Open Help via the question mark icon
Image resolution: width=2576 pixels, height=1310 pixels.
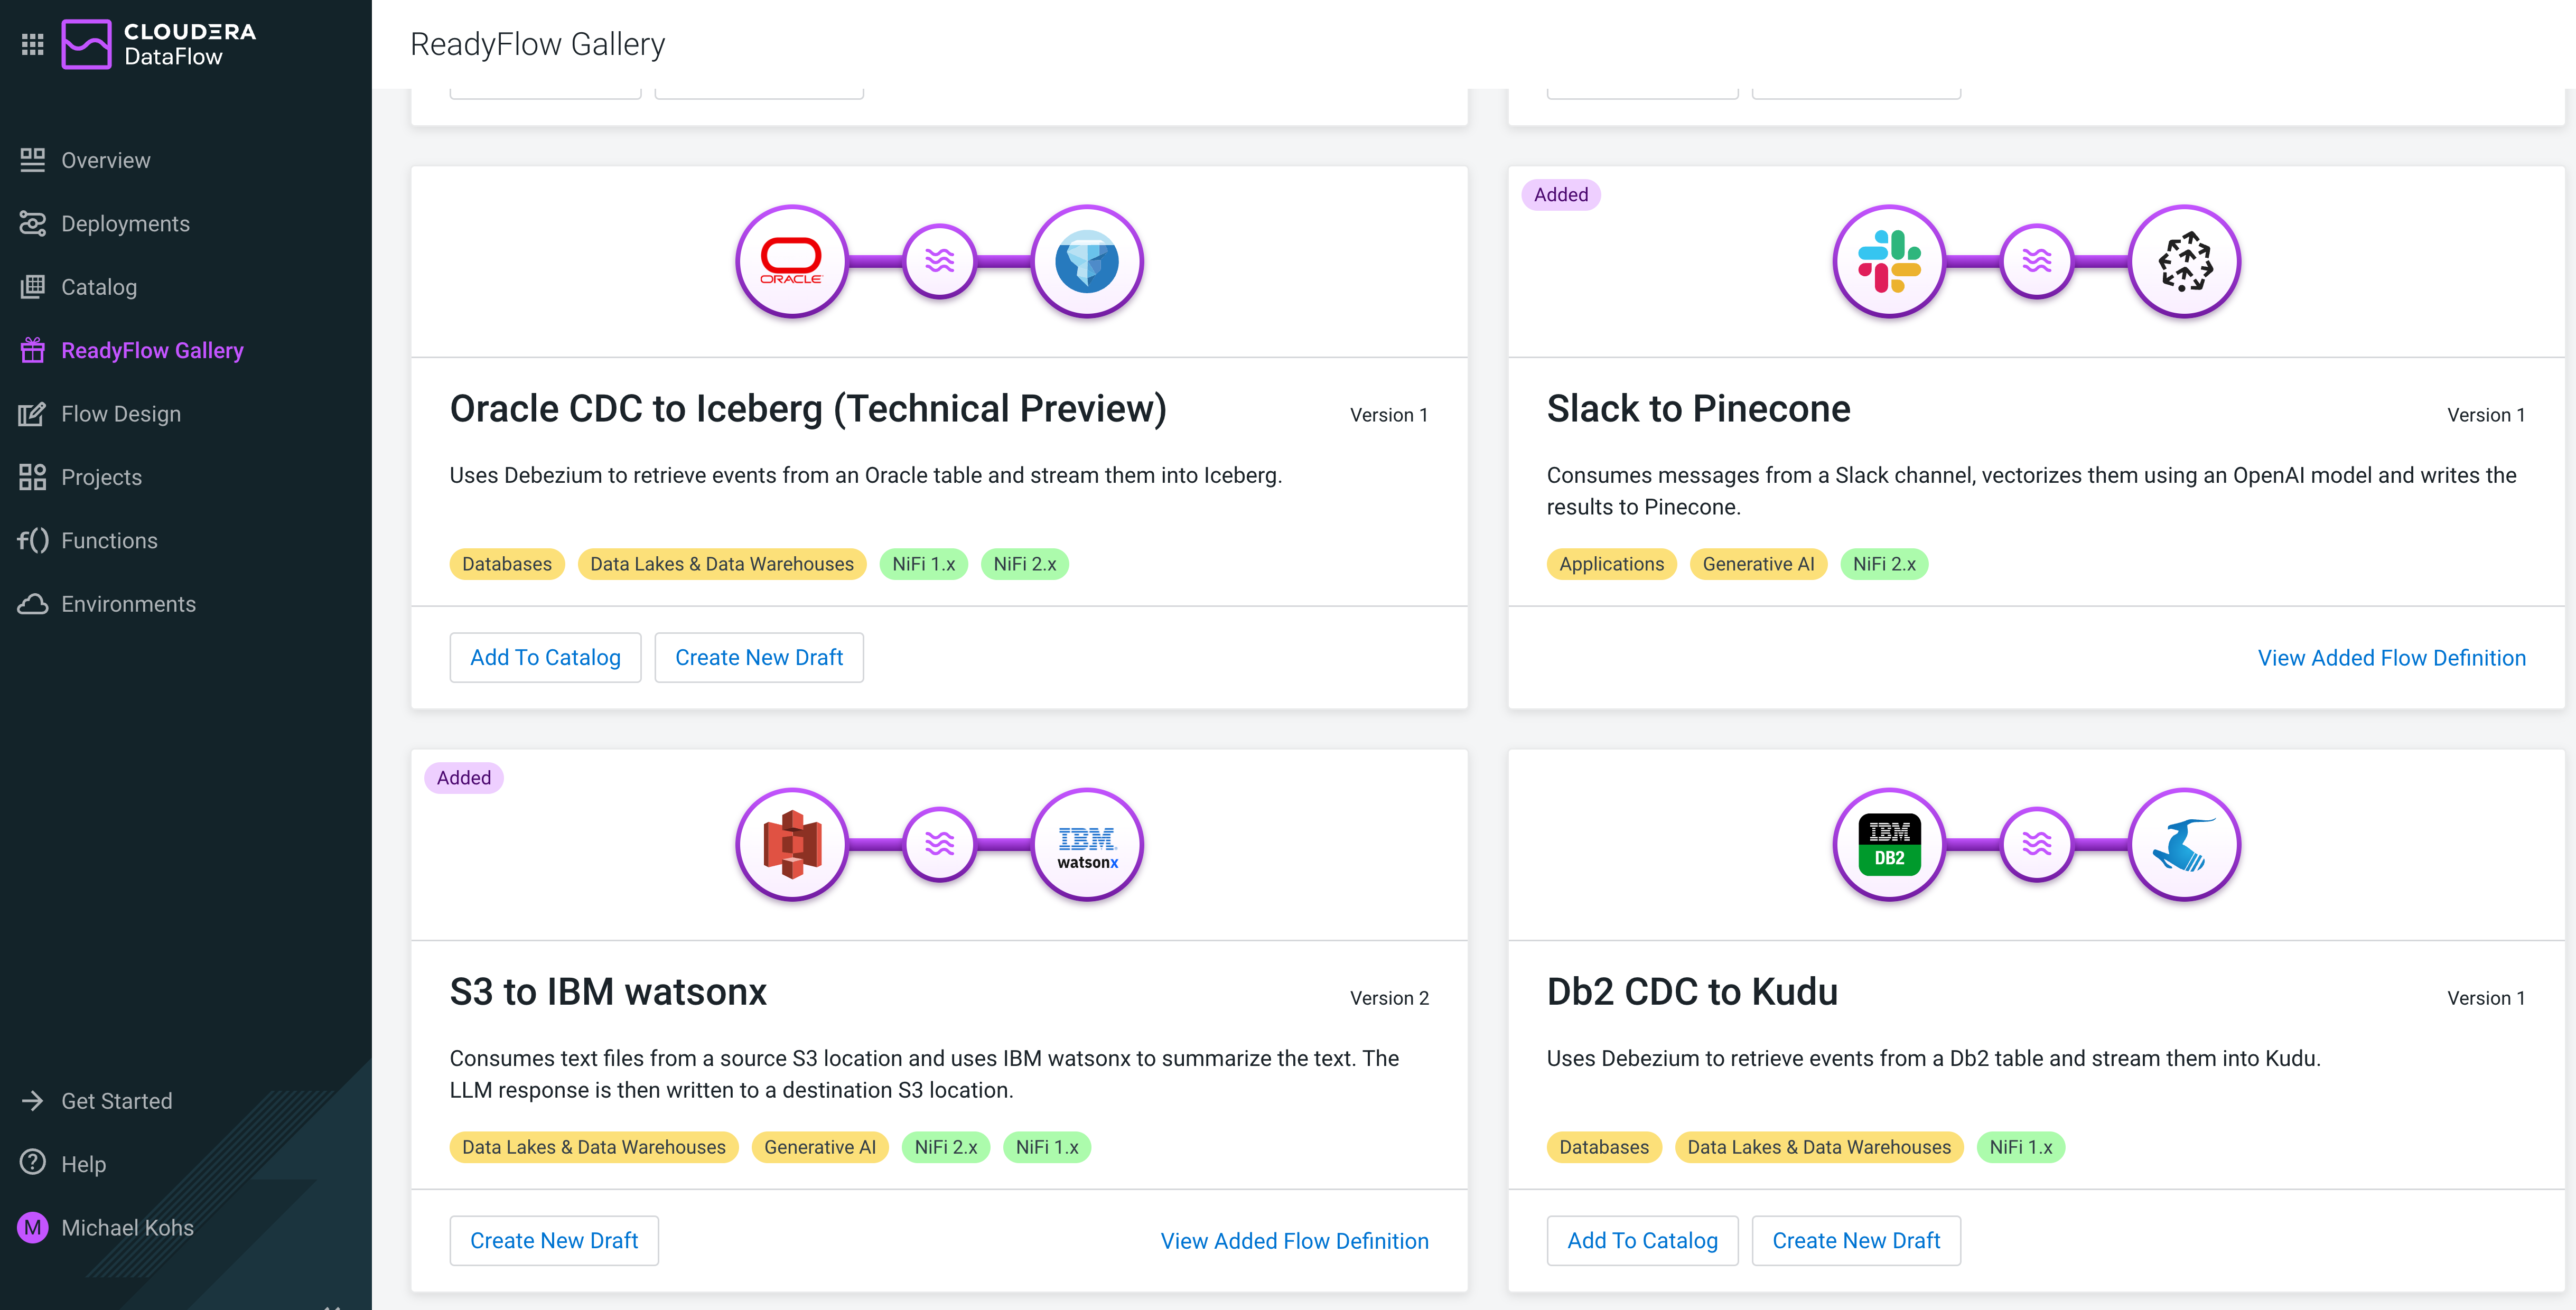(x=33, y=1163)
